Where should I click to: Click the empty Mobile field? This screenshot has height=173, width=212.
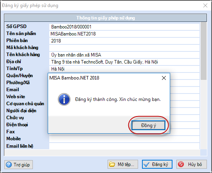tap(124, 139)
